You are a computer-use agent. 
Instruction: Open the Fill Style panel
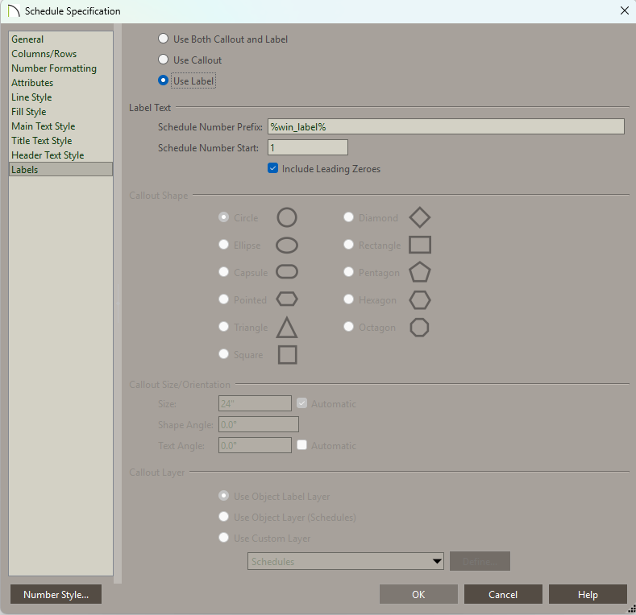click(28, 112)
